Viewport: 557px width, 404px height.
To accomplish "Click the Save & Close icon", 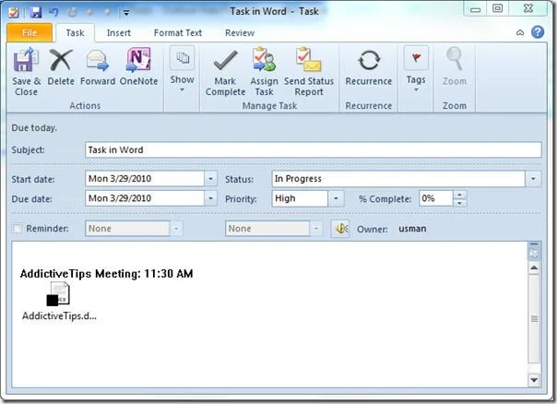I will [26, 60].
